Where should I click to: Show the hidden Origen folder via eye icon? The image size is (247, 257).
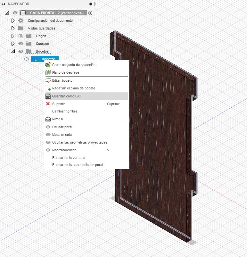click(21, 36)
